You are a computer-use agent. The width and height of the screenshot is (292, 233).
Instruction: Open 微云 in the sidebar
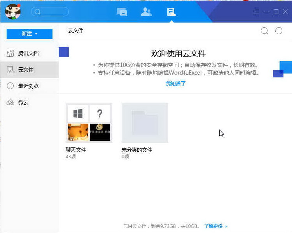click(30, 102)
